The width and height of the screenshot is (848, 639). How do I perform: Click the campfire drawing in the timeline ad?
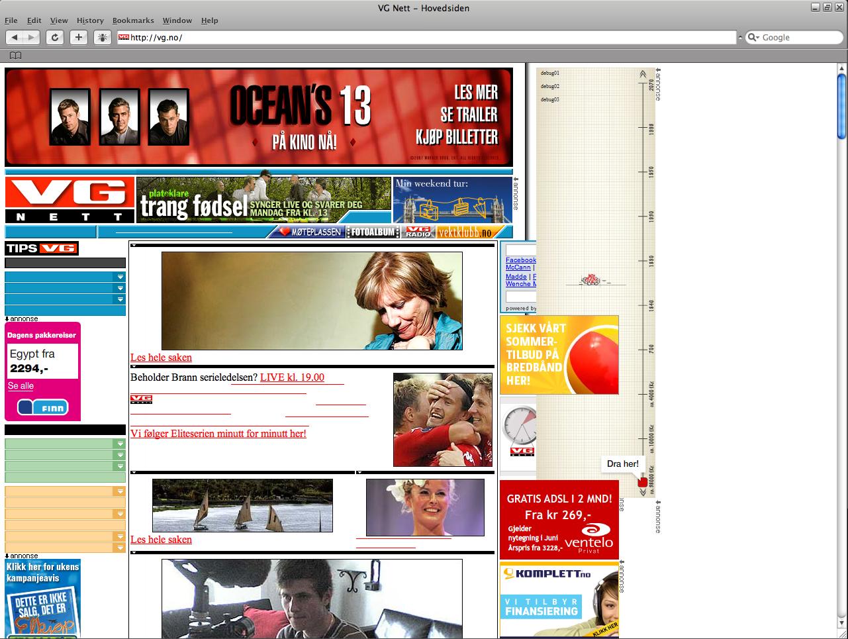[x=590, y=280]
